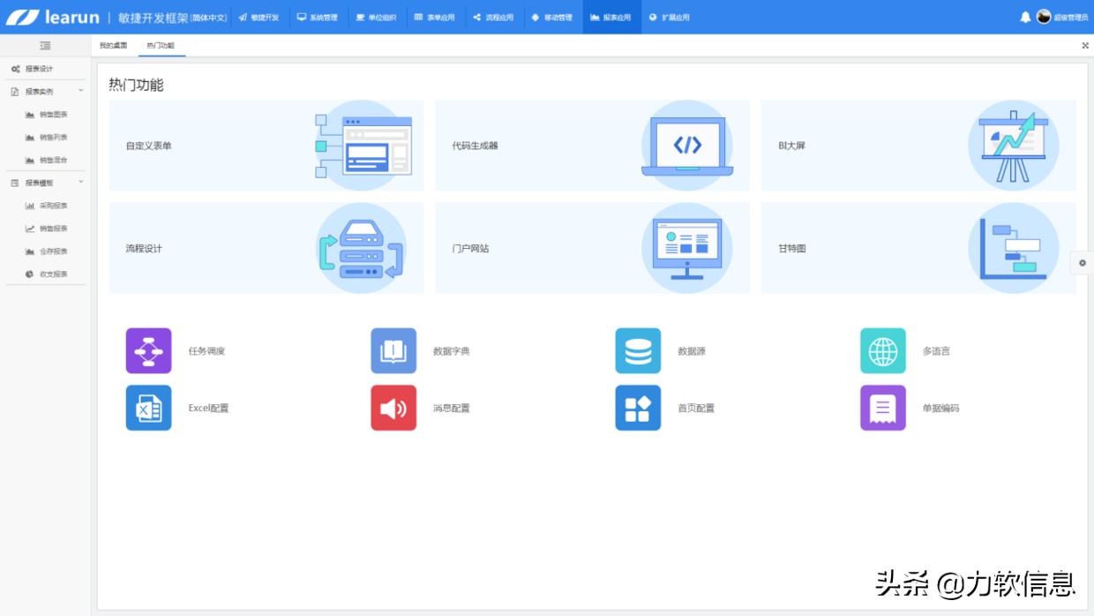Select the 热门功能 tab
The image size is (1094, 616).
pos(161,45)
